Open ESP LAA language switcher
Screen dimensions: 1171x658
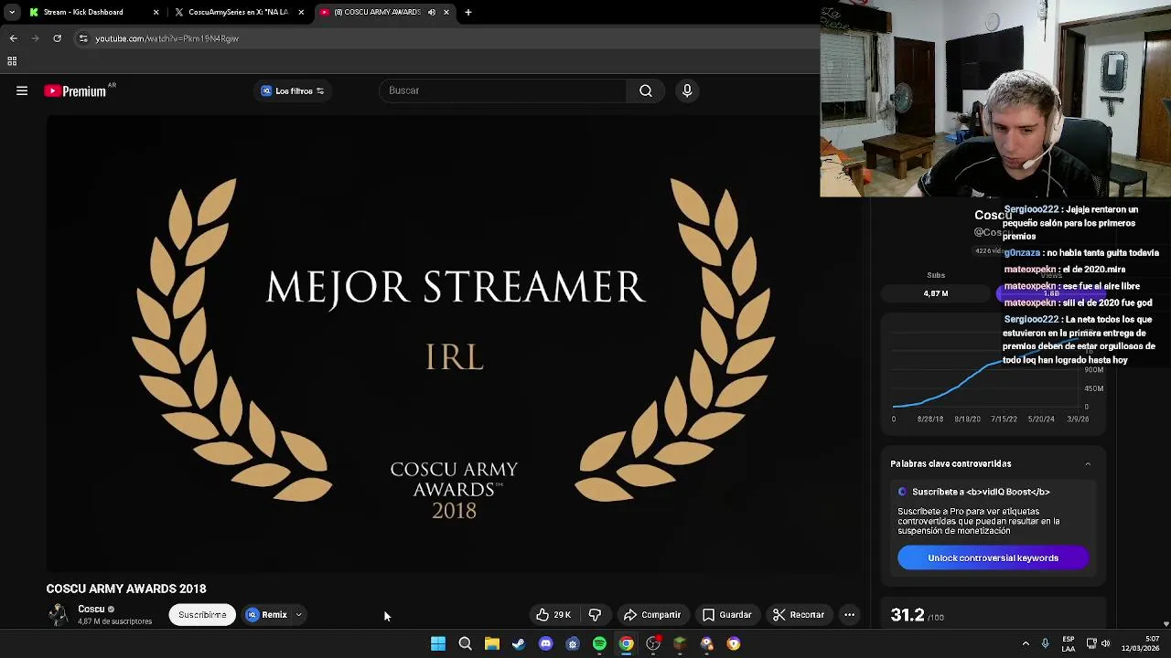coord(1069,644)
